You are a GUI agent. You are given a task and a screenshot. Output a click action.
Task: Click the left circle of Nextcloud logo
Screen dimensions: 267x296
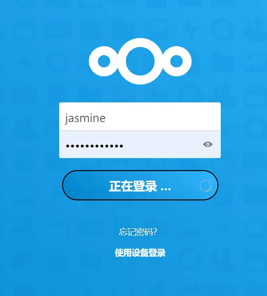104,61
